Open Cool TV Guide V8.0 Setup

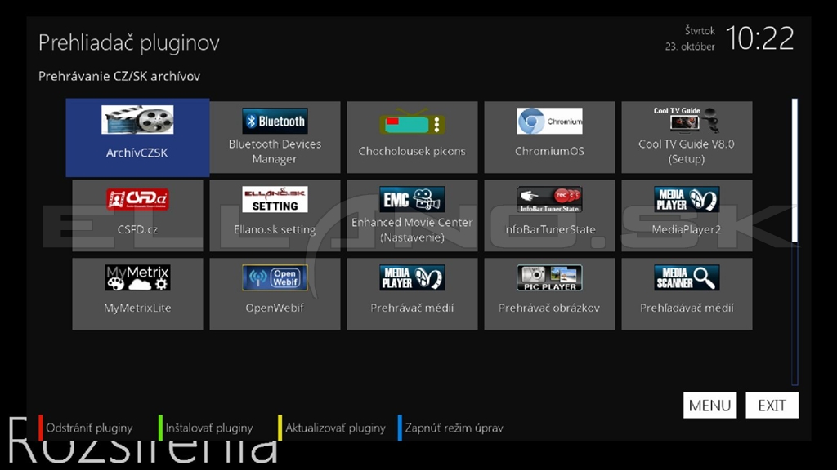point(687,137)
